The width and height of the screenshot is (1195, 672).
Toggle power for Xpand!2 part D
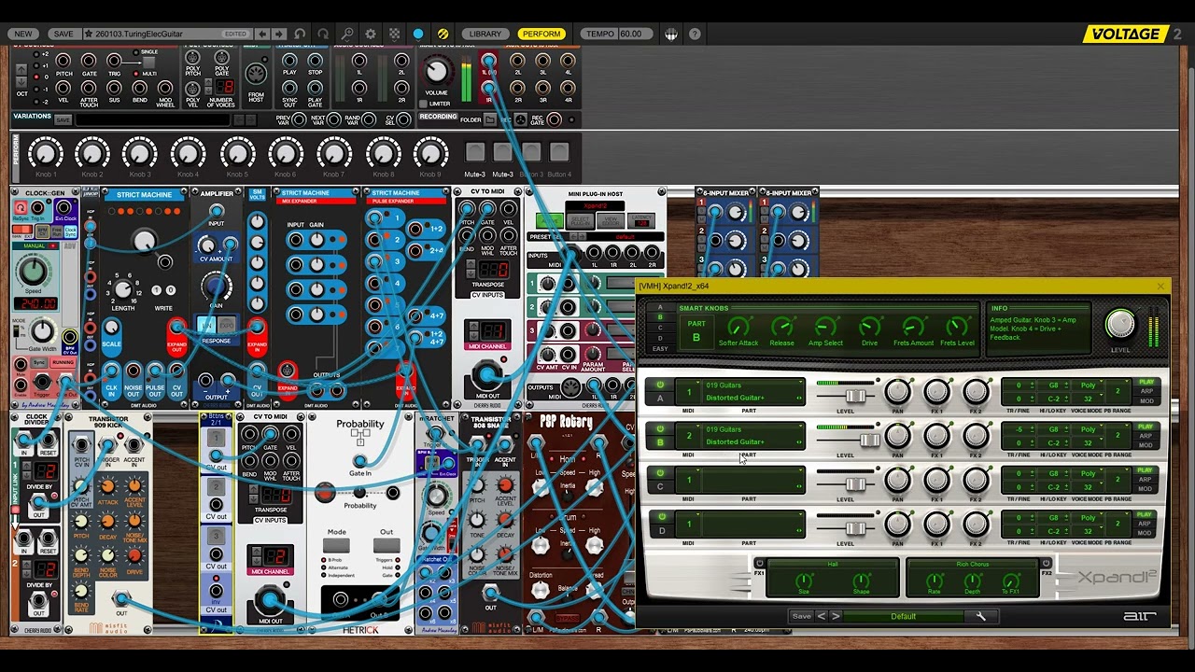(x=660, y=517)
